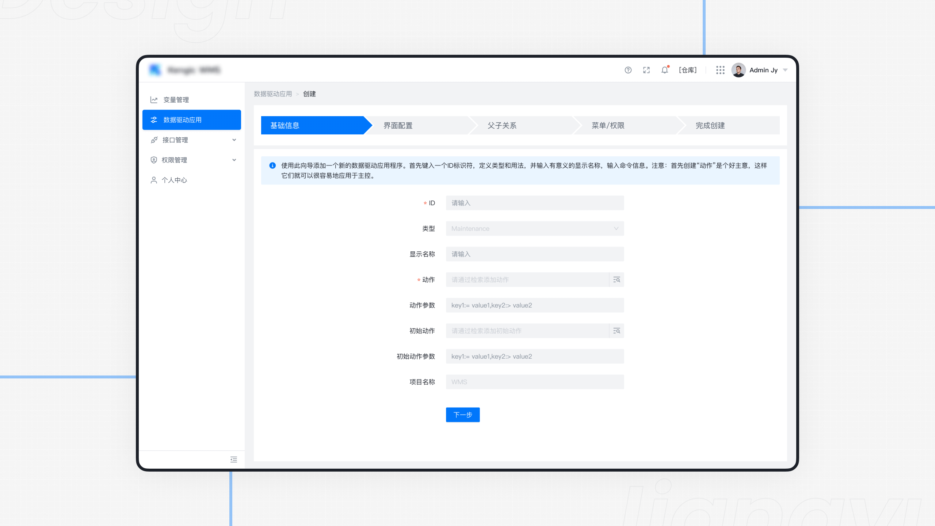Open the apps grid icon in header
This screenshot has width=935, height=526.
click(720, 70)
